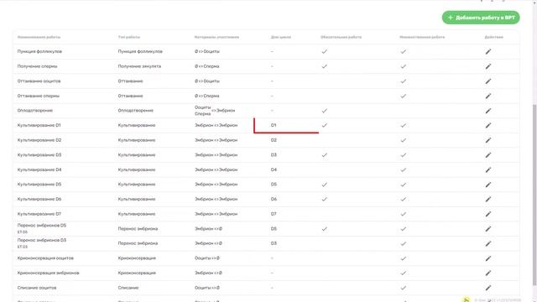Toggle mandatory work checkmark for Культивирование D1
The image size is (537, 302).
[325, 125]
